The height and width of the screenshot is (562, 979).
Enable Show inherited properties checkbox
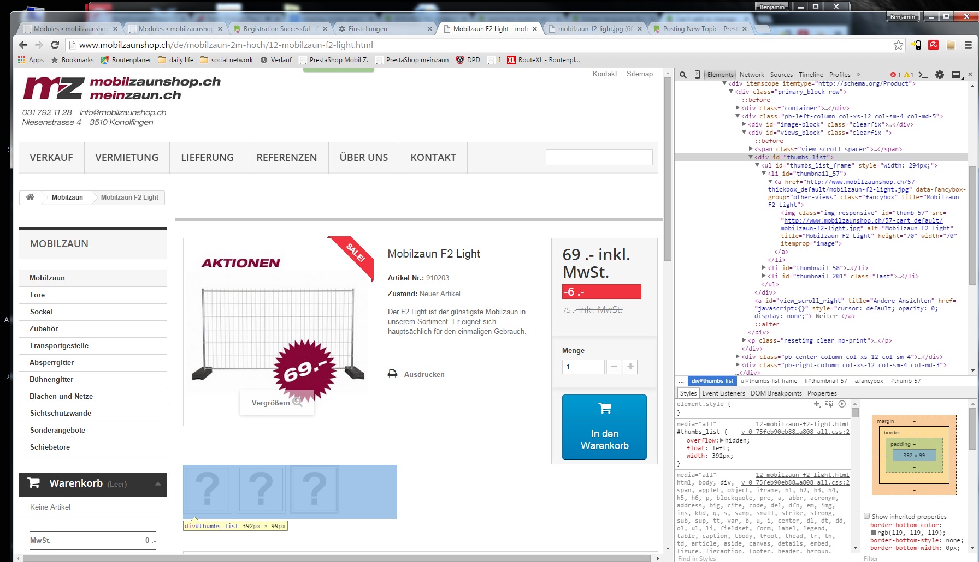(x=866, y=516)
